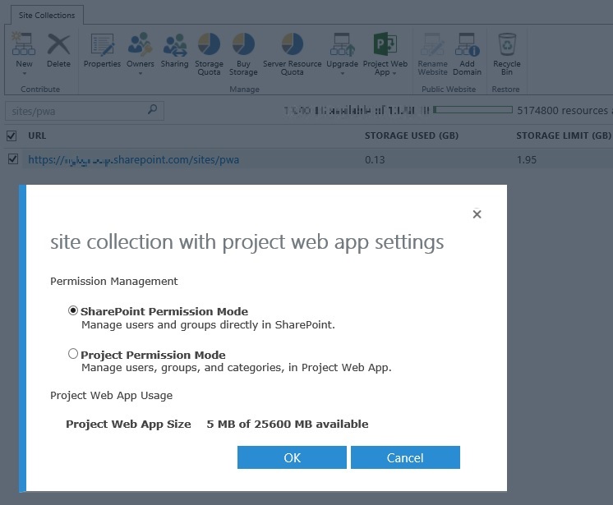Expand the Project Web App dropdown arrow
Viewport: 613px width, 505px height.
pos(394,73)
